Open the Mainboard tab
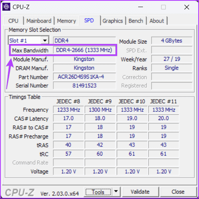 [x=39, y=21]
